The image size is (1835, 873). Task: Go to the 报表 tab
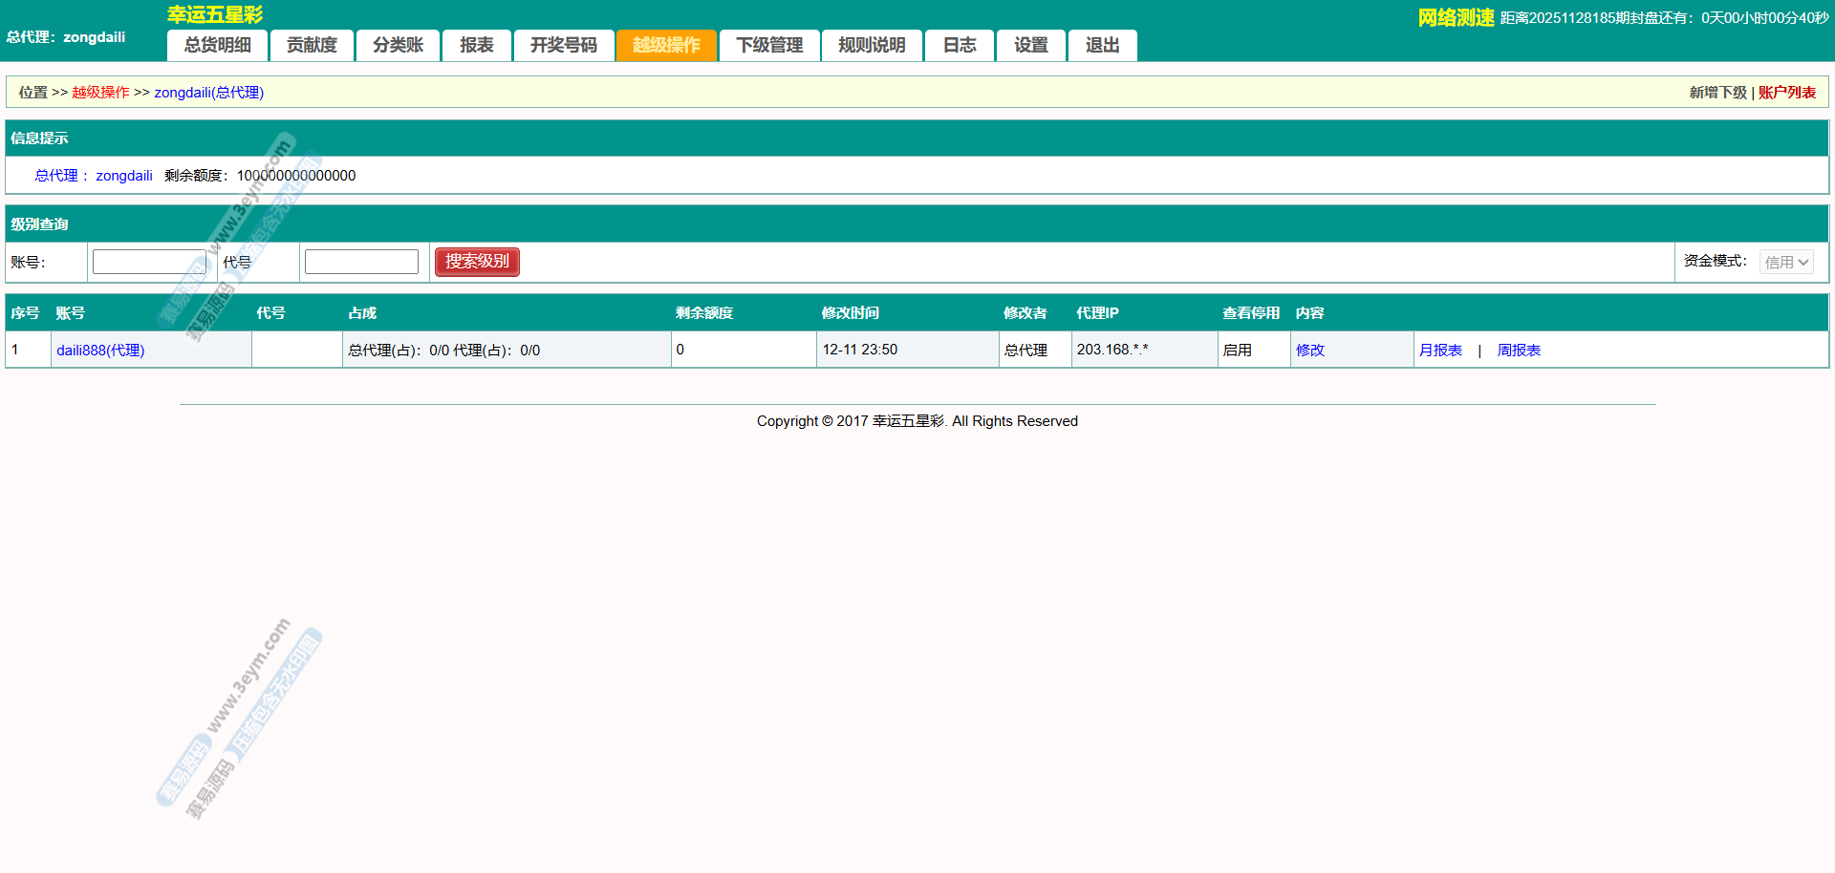pyautogui.click(x=476, y=45)
